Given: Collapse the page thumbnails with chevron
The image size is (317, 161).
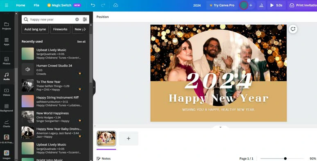Looking at the screenshot, I should tap(220, 127).
